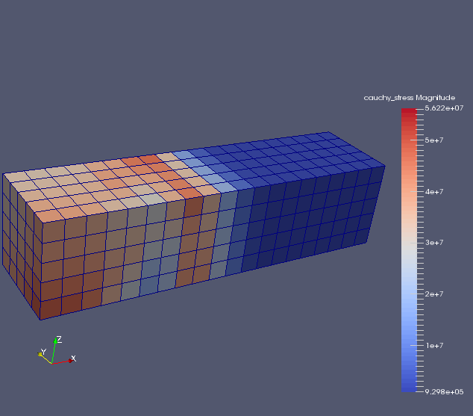Click the dark red top of color bar
473x416 pixels.
pos(409,113)
